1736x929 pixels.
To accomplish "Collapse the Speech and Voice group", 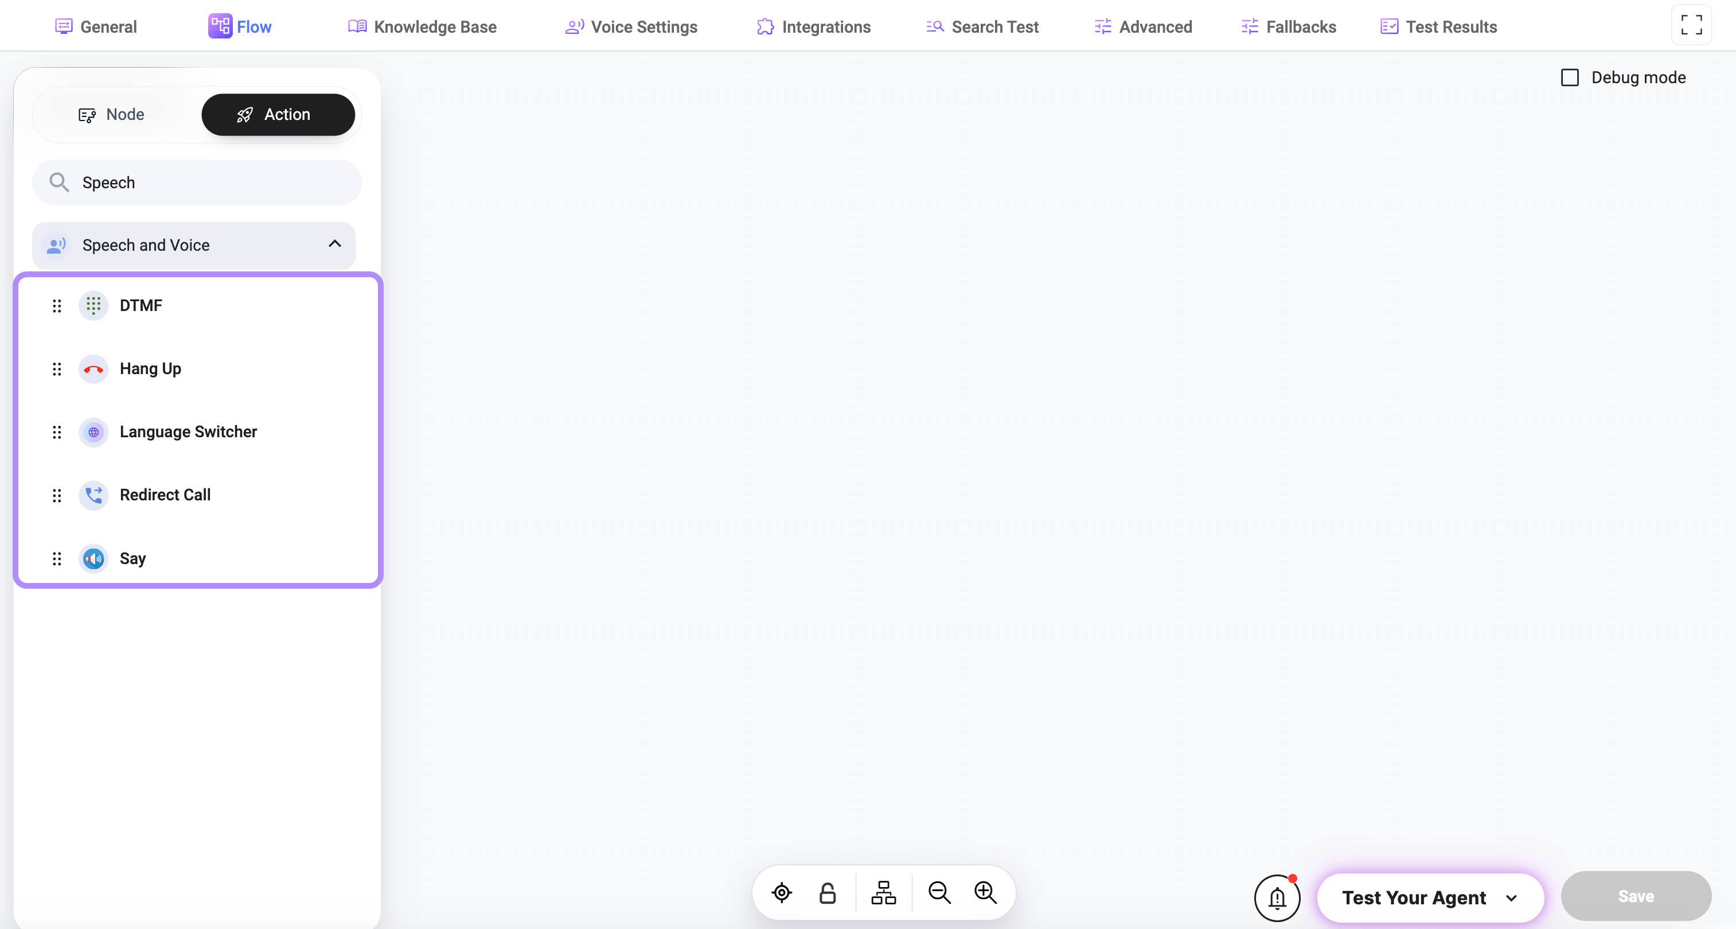I will tap(335, 244).
